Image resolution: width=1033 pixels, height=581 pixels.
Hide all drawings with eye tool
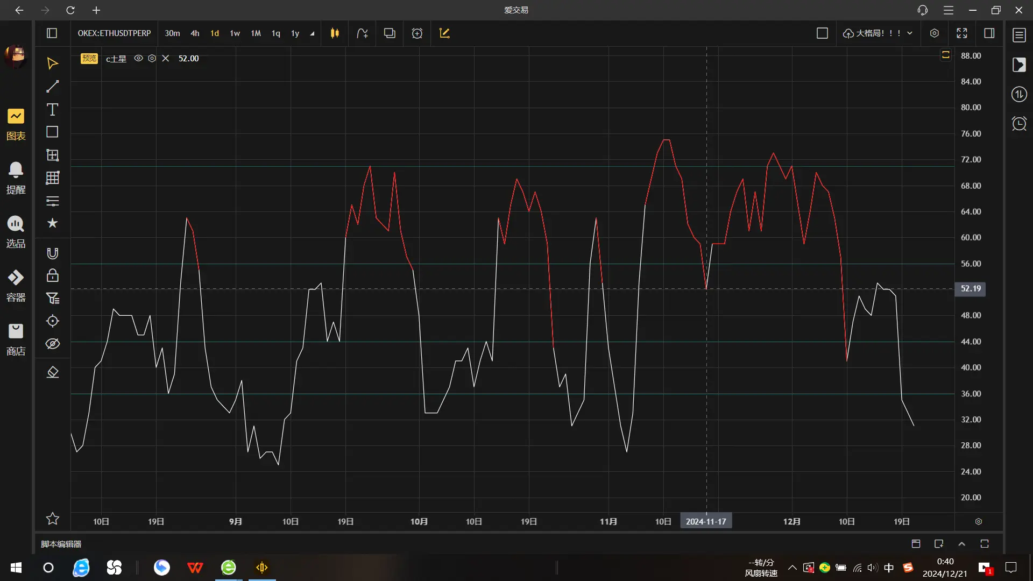tap(52, 344)
